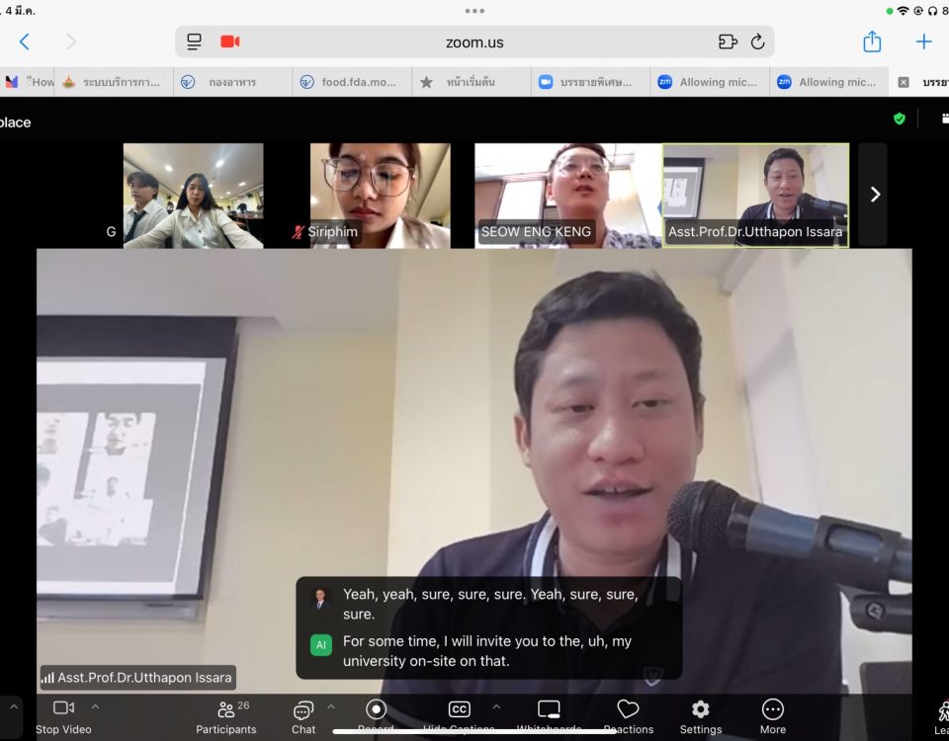This screenshot has width=949, height=741.
Task: Click the green encryption shield icon
Action: [x=899, y=119]
